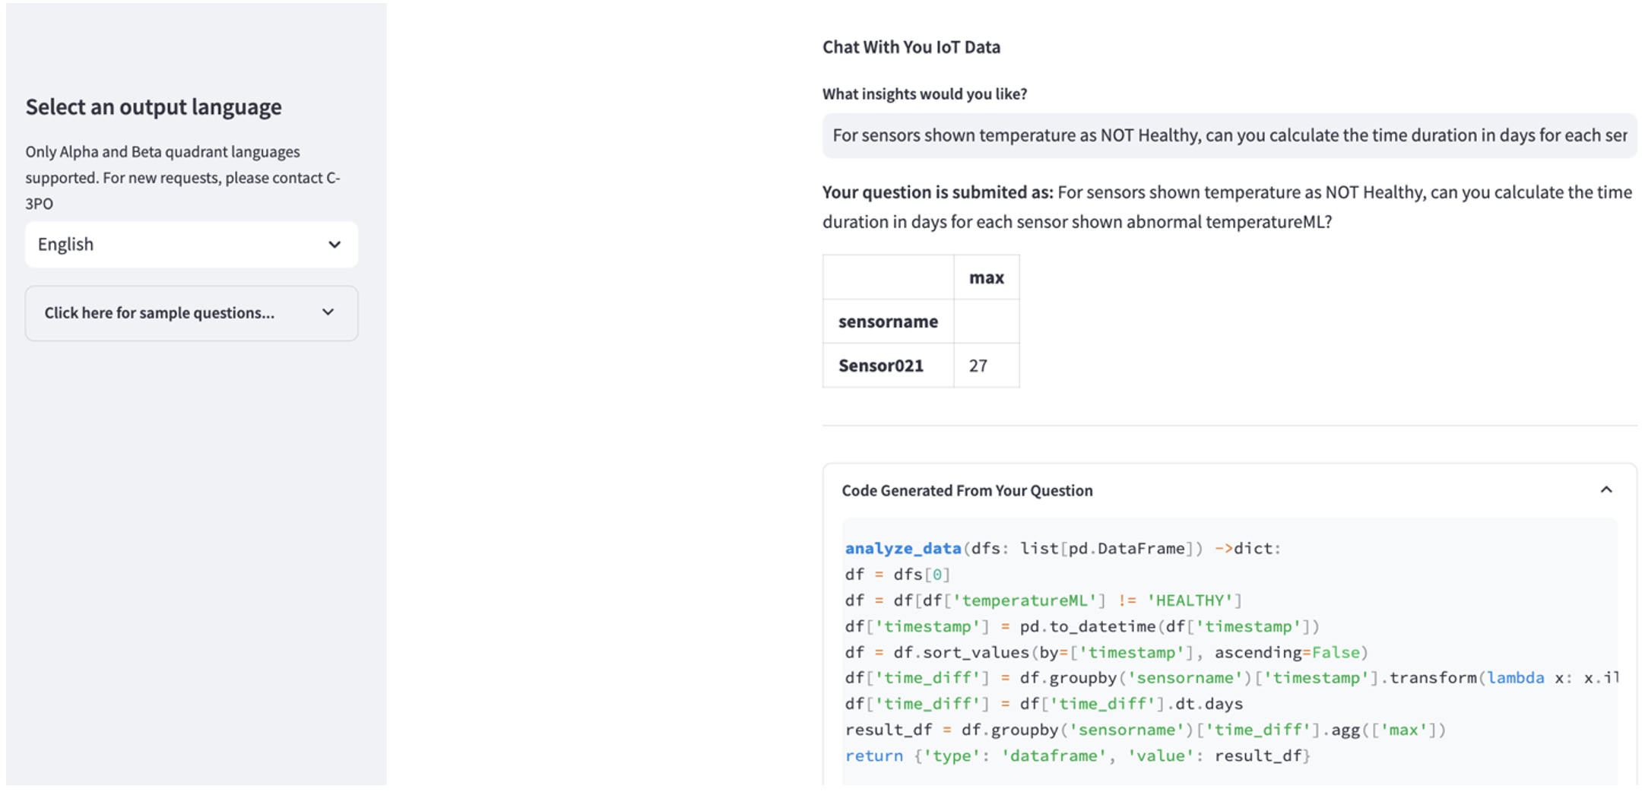Viewport: 1648px width, 795px height.
Task: Click the supported languages note in sidebar
Action: [x=182, y=178]
